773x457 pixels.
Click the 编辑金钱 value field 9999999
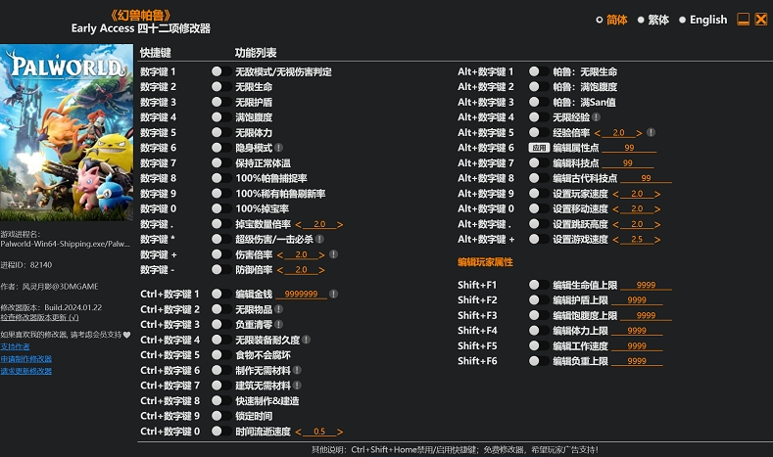(301, 294)
